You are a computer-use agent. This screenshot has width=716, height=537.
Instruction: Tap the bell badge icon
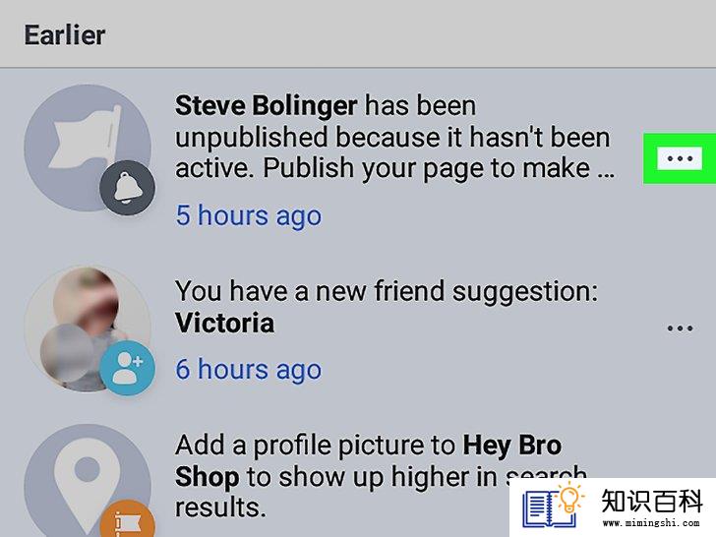click(x=128, y=188)
